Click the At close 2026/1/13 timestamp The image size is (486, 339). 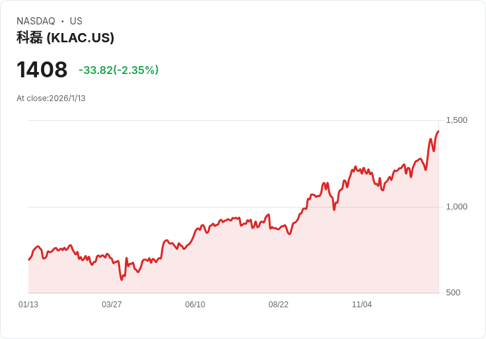[51, 98]
